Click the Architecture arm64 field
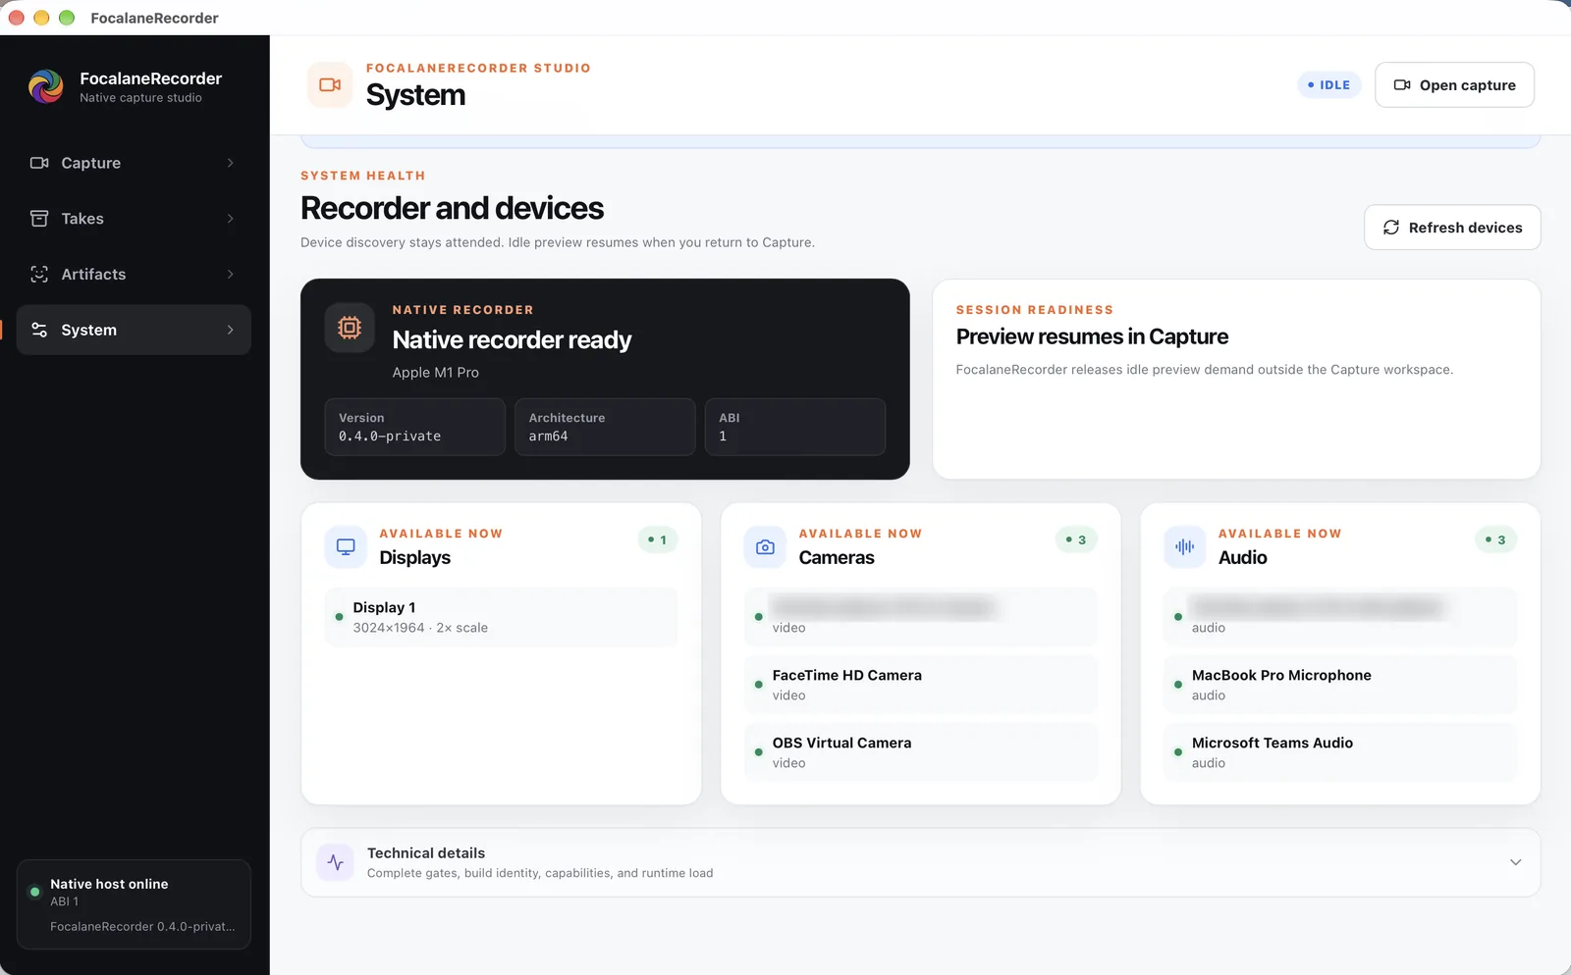Screen dimensions: 1571x975 tap(605, 427)
